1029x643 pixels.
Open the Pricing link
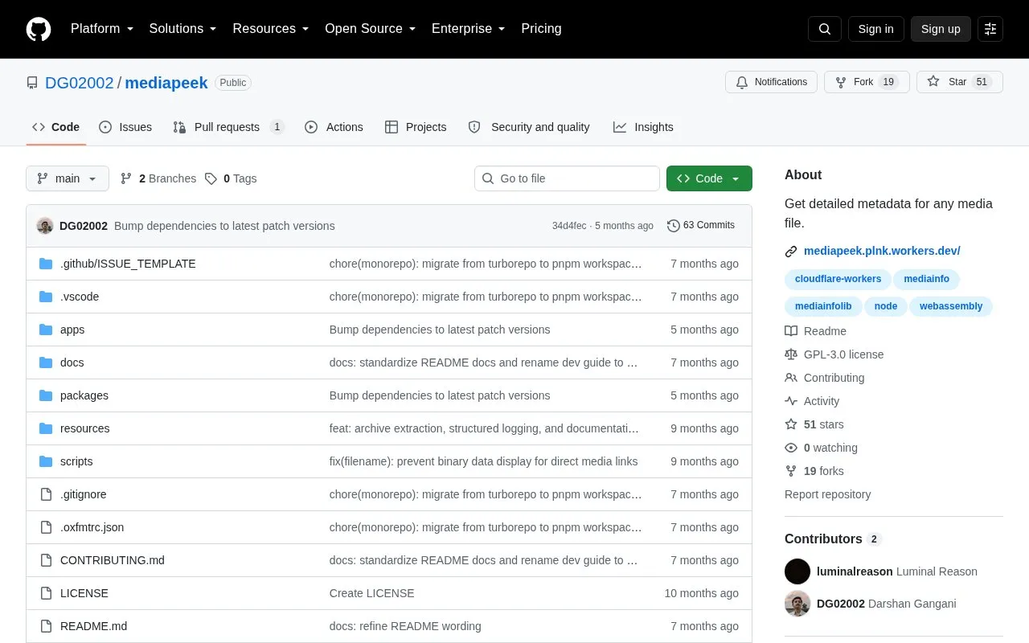[541, 29]
